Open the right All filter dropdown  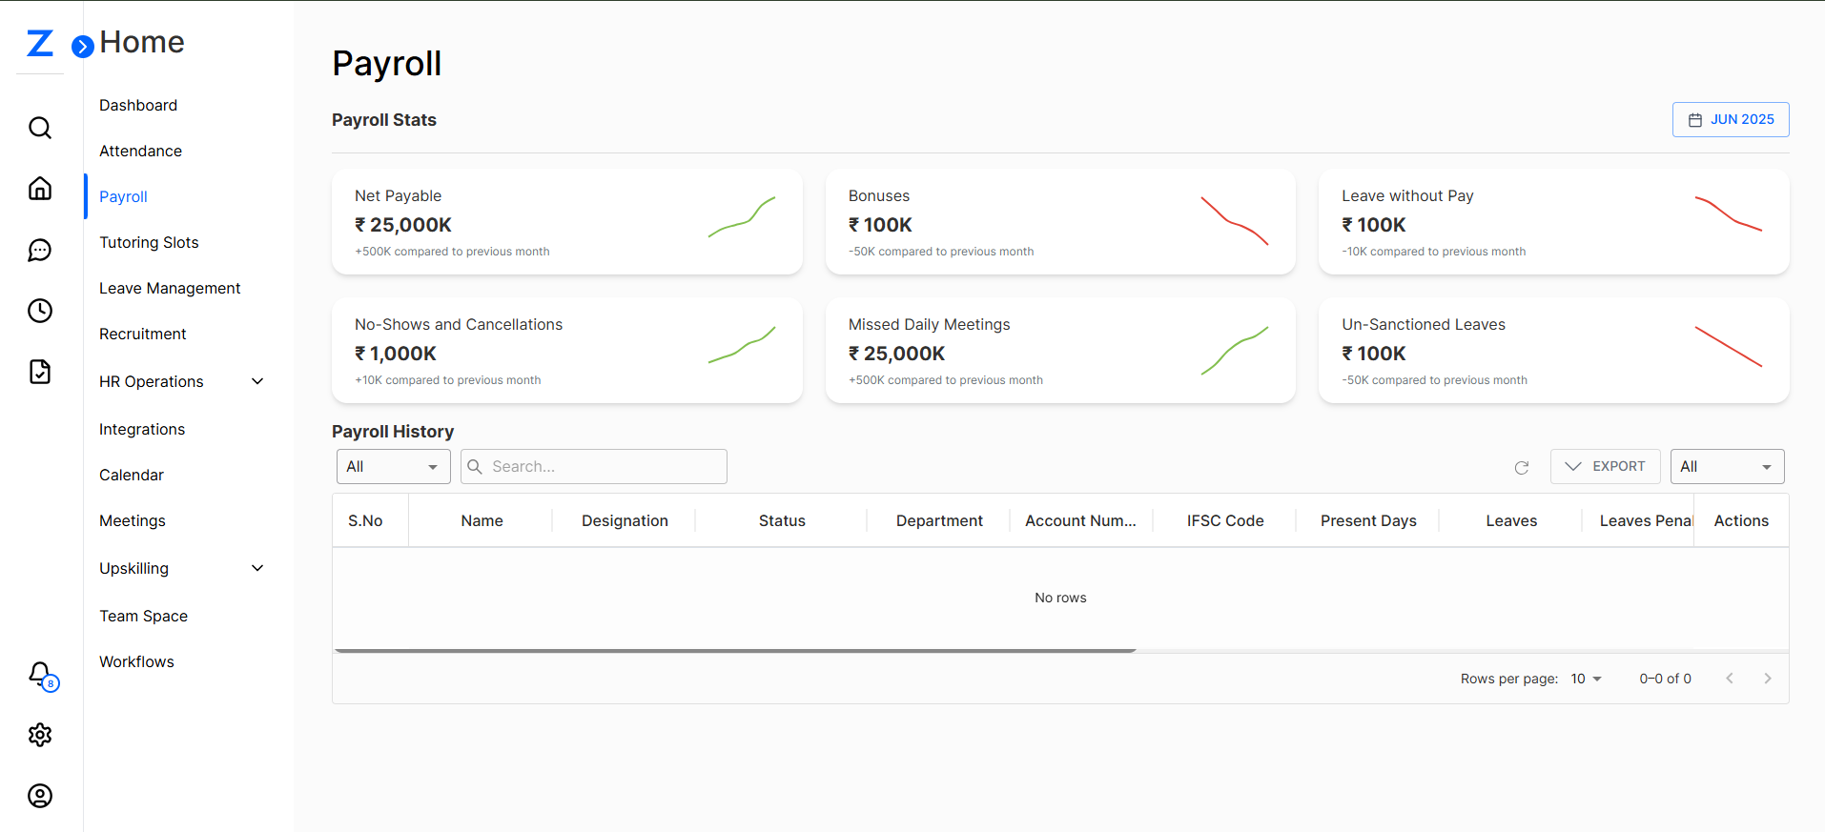click(1727, 466)
